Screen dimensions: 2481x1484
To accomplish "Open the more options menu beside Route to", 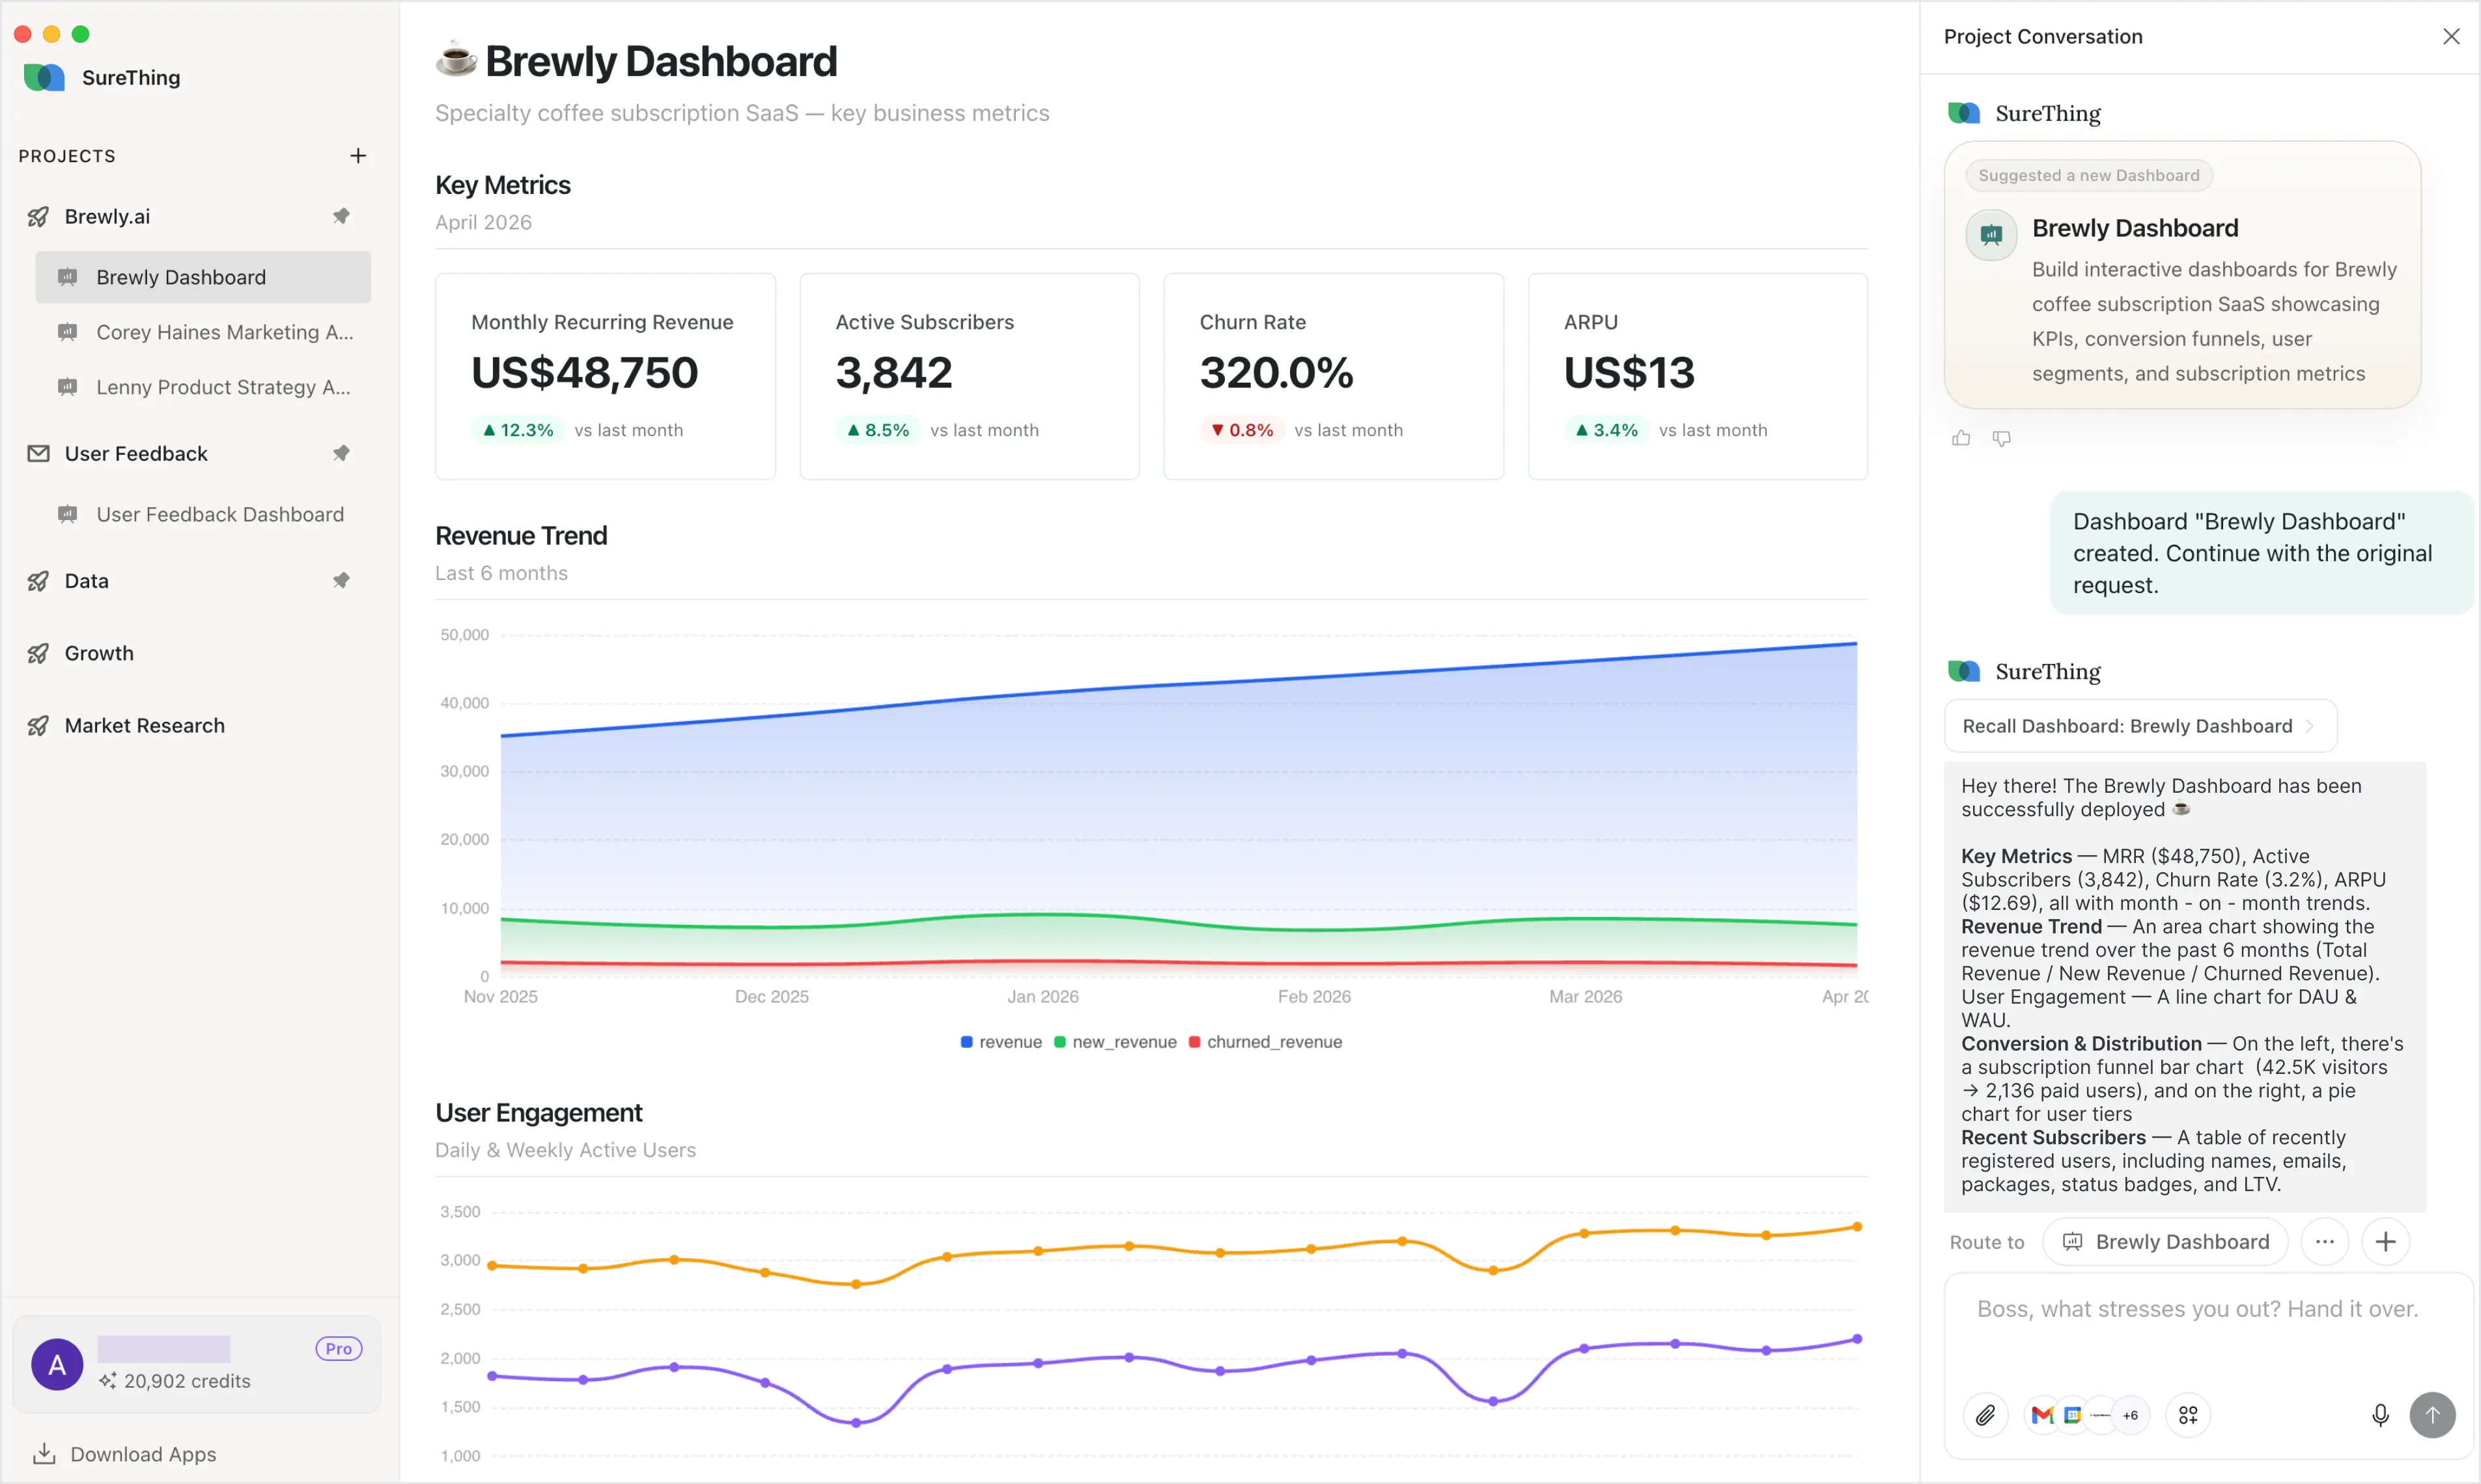I will point(2324,1241).
